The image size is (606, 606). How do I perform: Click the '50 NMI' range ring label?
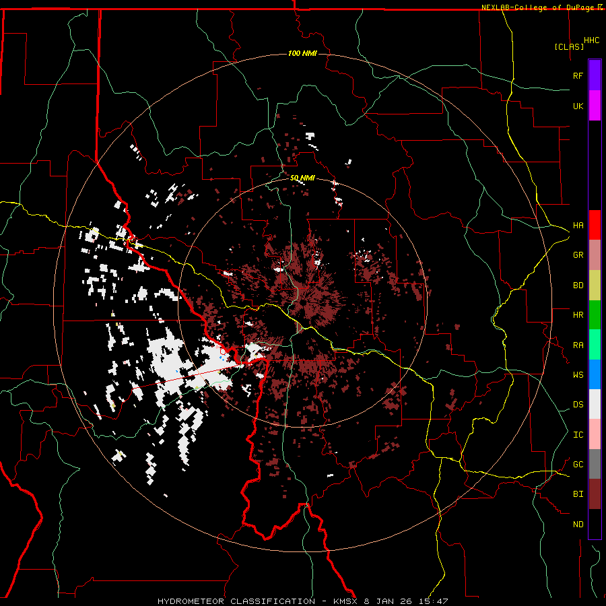302,178
